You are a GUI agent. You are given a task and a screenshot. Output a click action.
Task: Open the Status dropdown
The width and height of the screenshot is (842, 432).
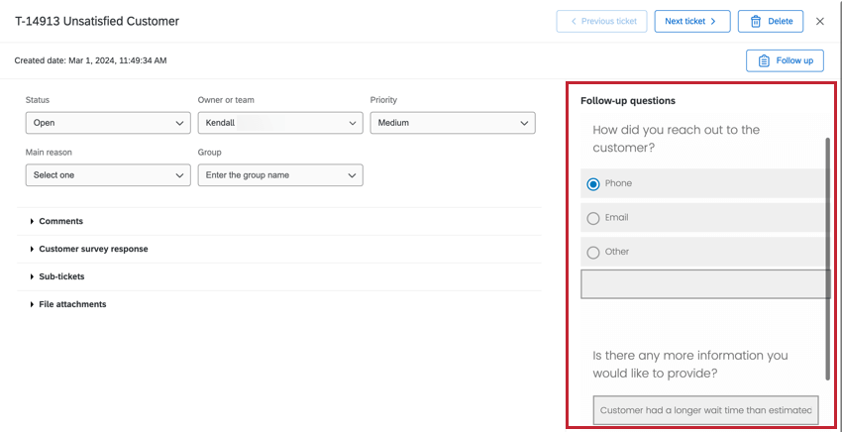coord(108,123)
